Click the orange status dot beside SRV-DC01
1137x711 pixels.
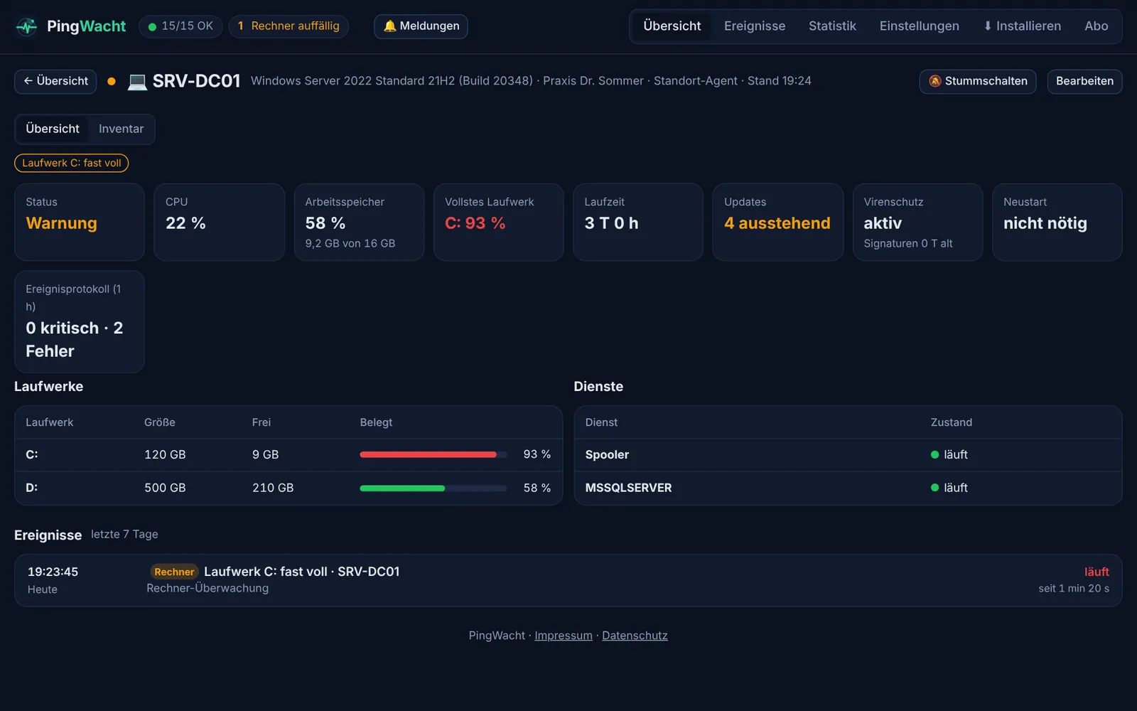112,81
